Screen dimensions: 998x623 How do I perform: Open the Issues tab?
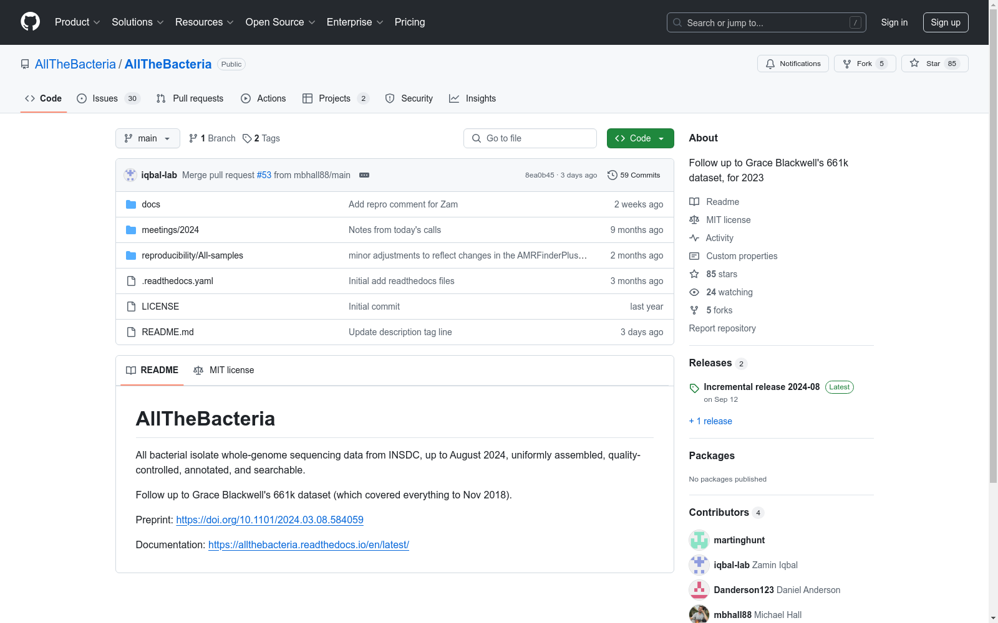click(109, 98)
